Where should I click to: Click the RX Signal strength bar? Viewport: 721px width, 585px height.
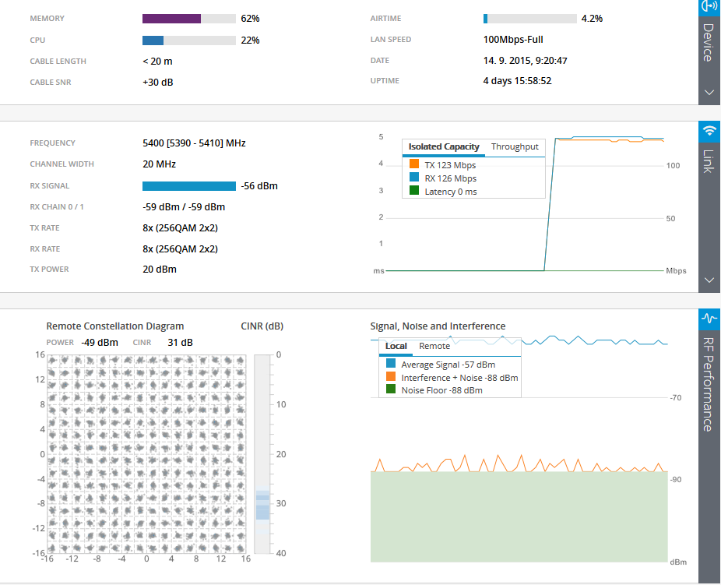click(188, 186)
